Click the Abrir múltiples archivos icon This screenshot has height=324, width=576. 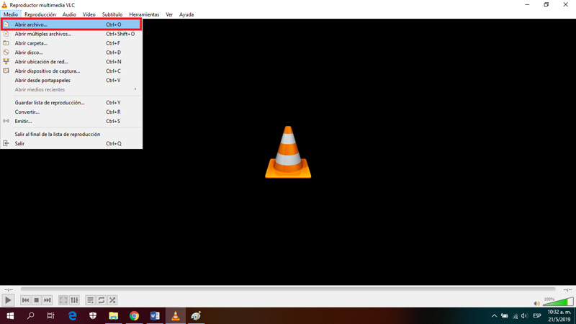click(6, 34)
